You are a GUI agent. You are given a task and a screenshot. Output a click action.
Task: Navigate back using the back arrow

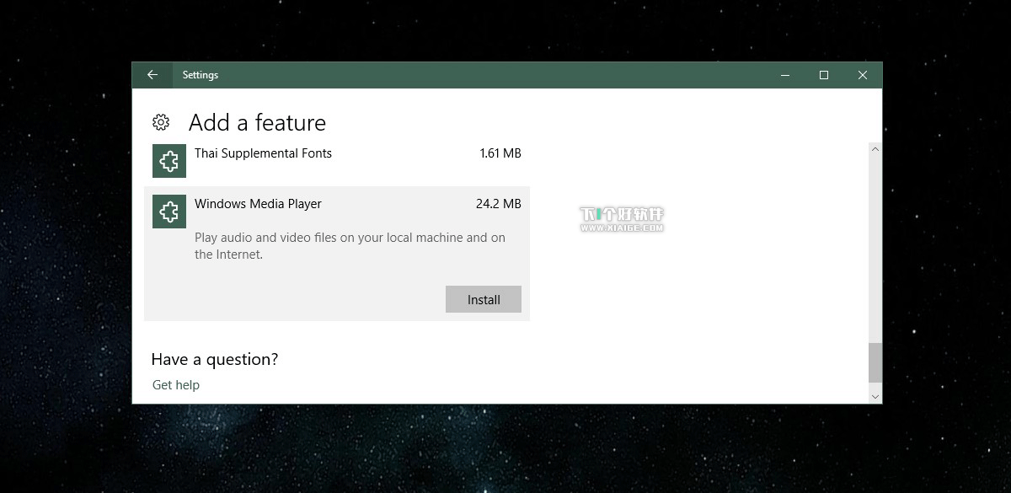point(152,75)
